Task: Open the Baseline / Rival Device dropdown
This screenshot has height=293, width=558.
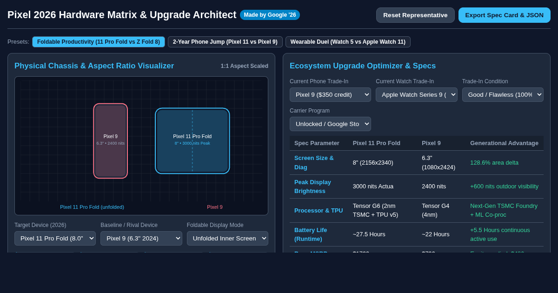Action: (x=141, y=238)
